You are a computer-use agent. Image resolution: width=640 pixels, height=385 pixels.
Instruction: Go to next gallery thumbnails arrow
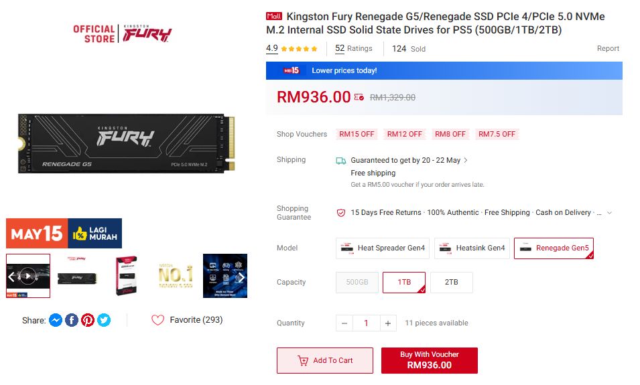pyautogui.click(x=241, y=277)
